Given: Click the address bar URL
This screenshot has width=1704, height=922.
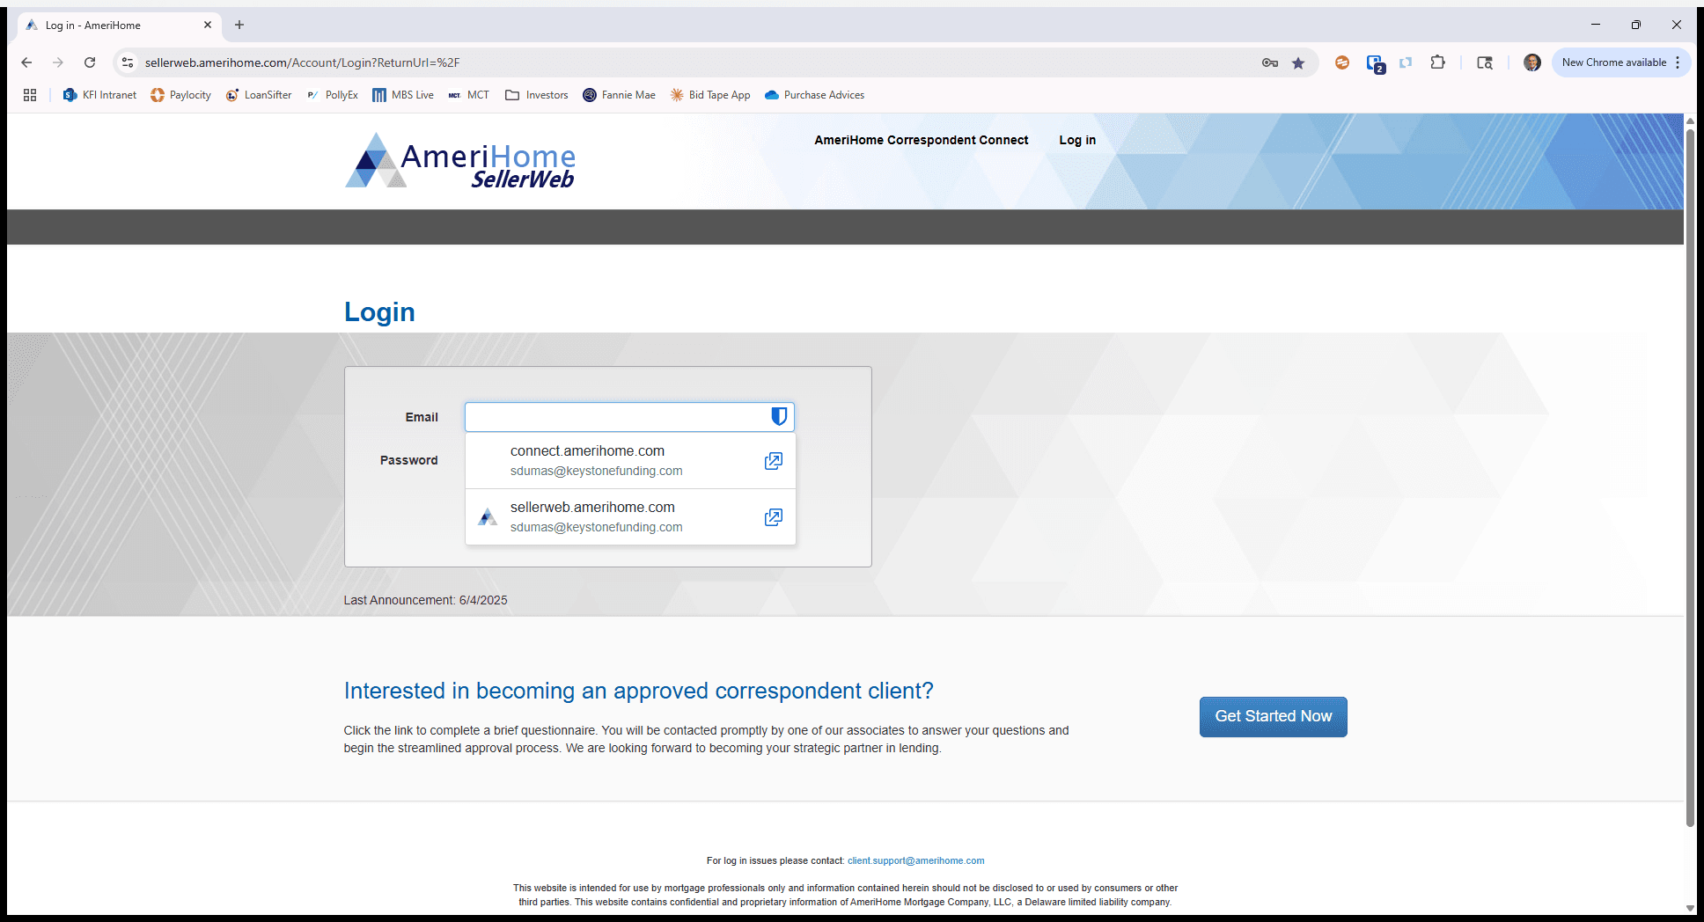Looking at the screenshot, I should (x=303, y=62).
